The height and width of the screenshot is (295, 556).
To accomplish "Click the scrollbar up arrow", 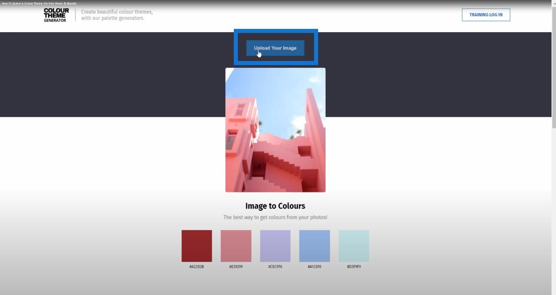I will [554, 2].
